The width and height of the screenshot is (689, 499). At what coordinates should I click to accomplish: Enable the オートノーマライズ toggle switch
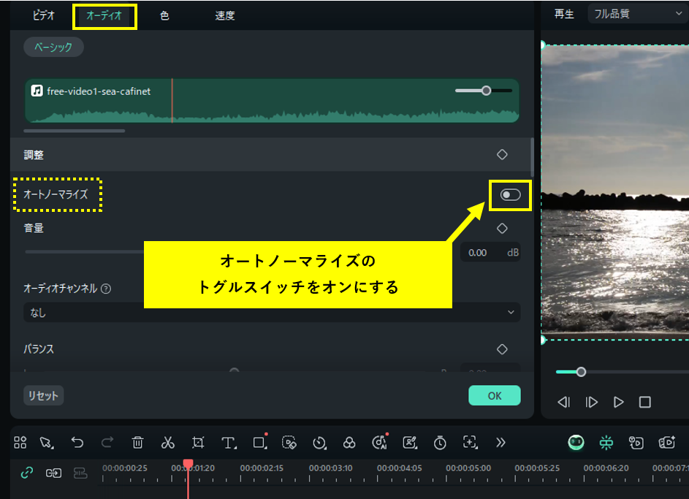509,195
